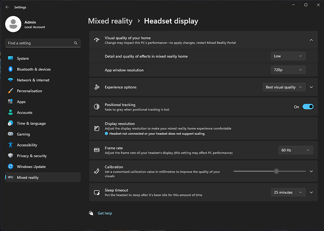Open the Accounts settings page

43,112
